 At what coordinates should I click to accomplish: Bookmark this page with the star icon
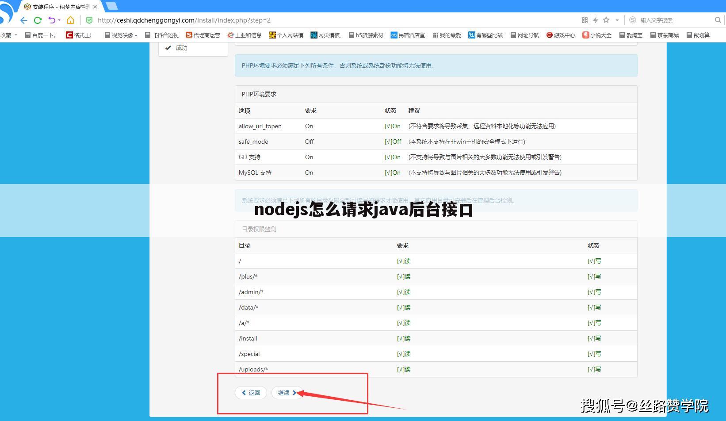point(606,20)
